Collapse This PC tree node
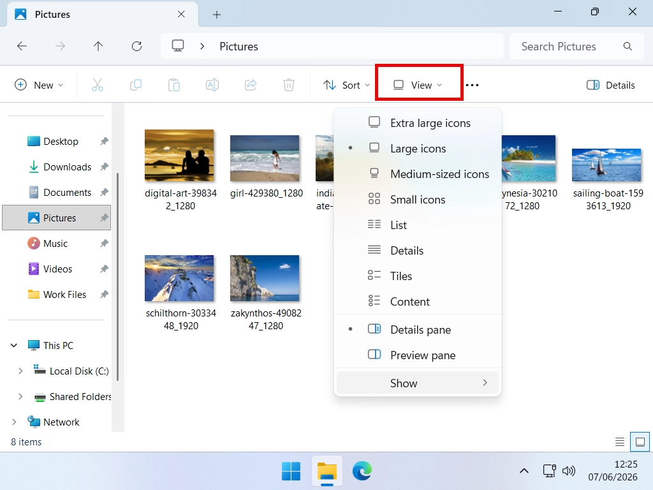Screen dimensions: 653x490 click(14, 345)
